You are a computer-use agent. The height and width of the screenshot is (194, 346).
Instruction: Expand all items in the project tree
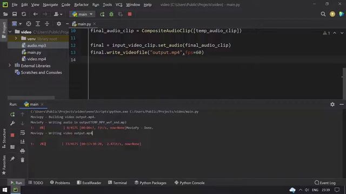(38, 24)
